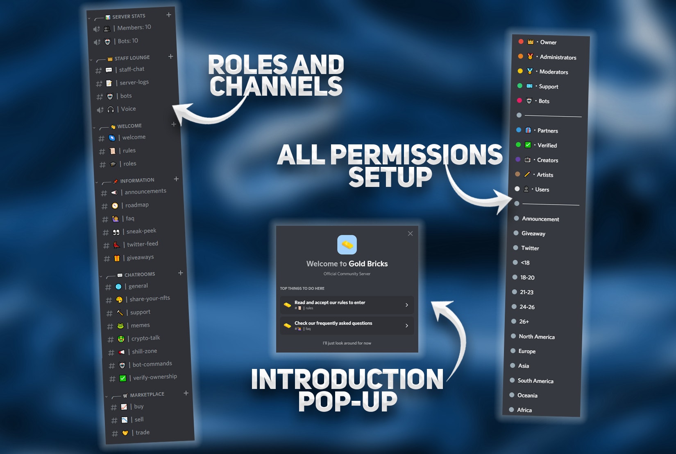Viewport: 676px width, 454px height.
Task: Click the medal icon beside the Moderators role
Action: coord(530,72)
